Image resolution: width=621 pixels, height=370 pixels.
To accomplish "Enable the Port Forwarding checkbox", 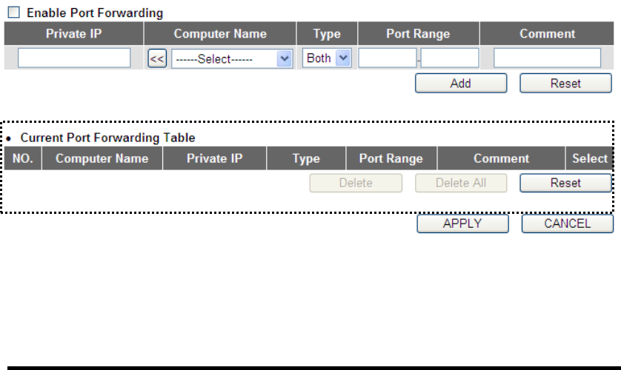I will 14,13.
